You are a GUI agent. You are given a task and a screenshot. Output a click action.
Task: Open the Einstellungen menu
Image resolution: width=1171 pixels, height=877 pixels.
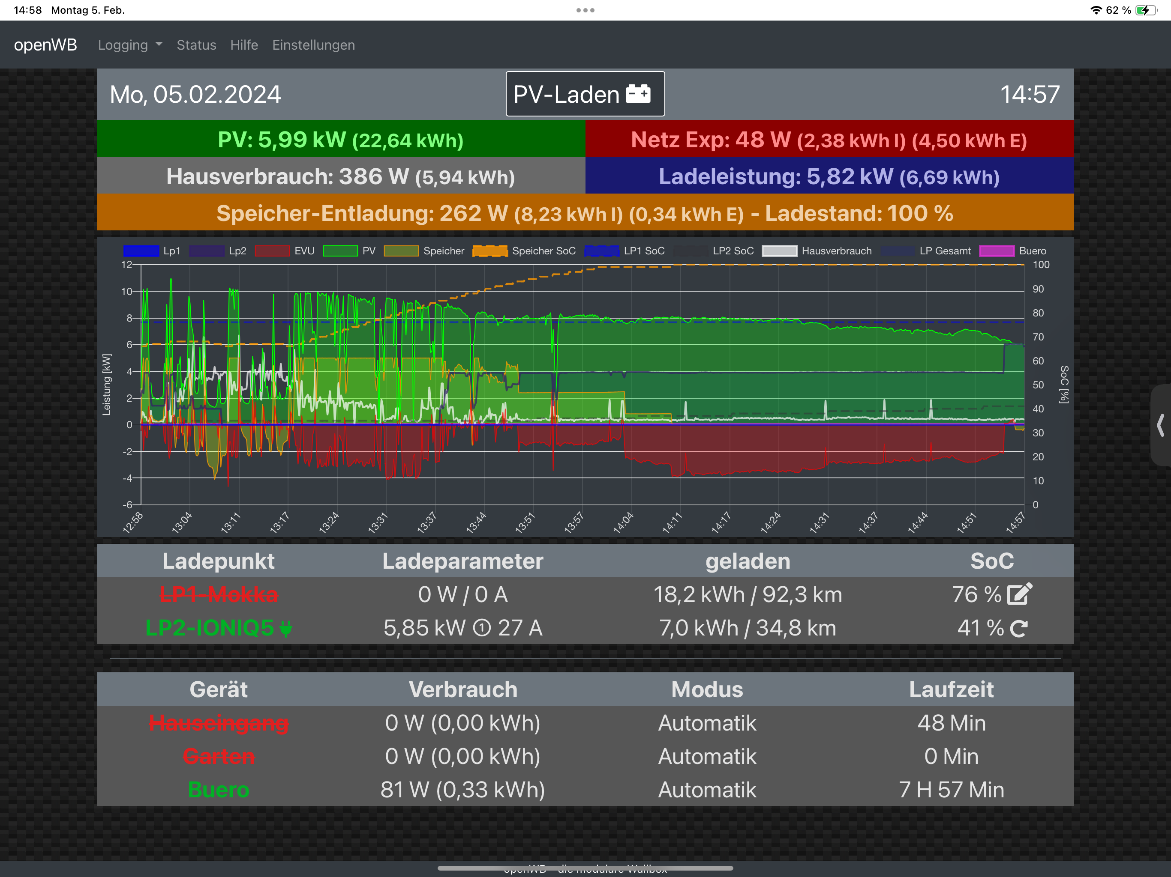(x=313, y=45)
